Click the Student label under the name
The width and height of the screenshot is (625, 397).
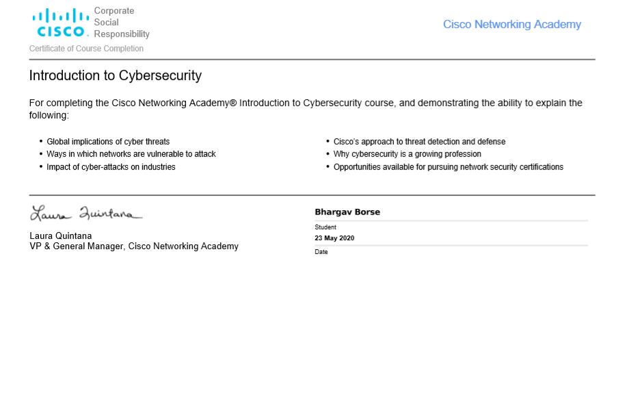(x=325, y=227)
